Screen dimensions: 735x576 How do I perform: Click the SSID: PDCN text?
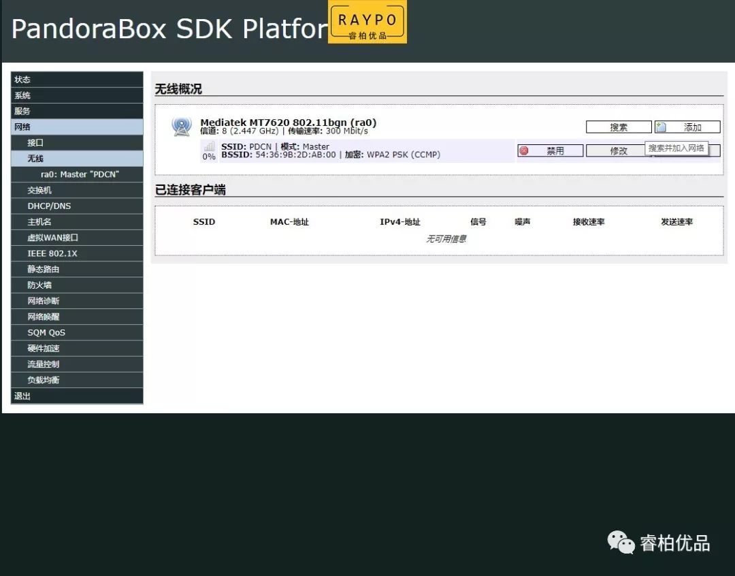point(246,146)
